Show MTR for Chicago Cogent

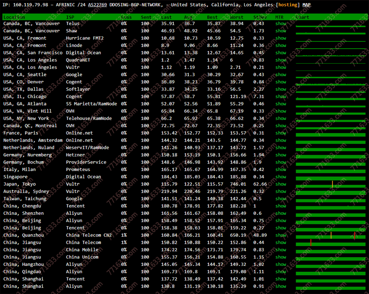pos(281,96)
